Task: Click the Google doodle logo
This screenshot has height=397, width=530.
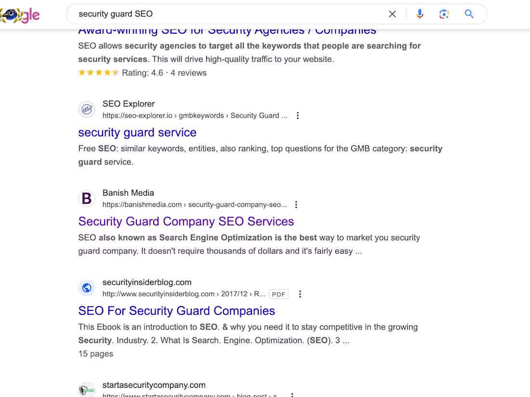Action: (x=20, y=15)
